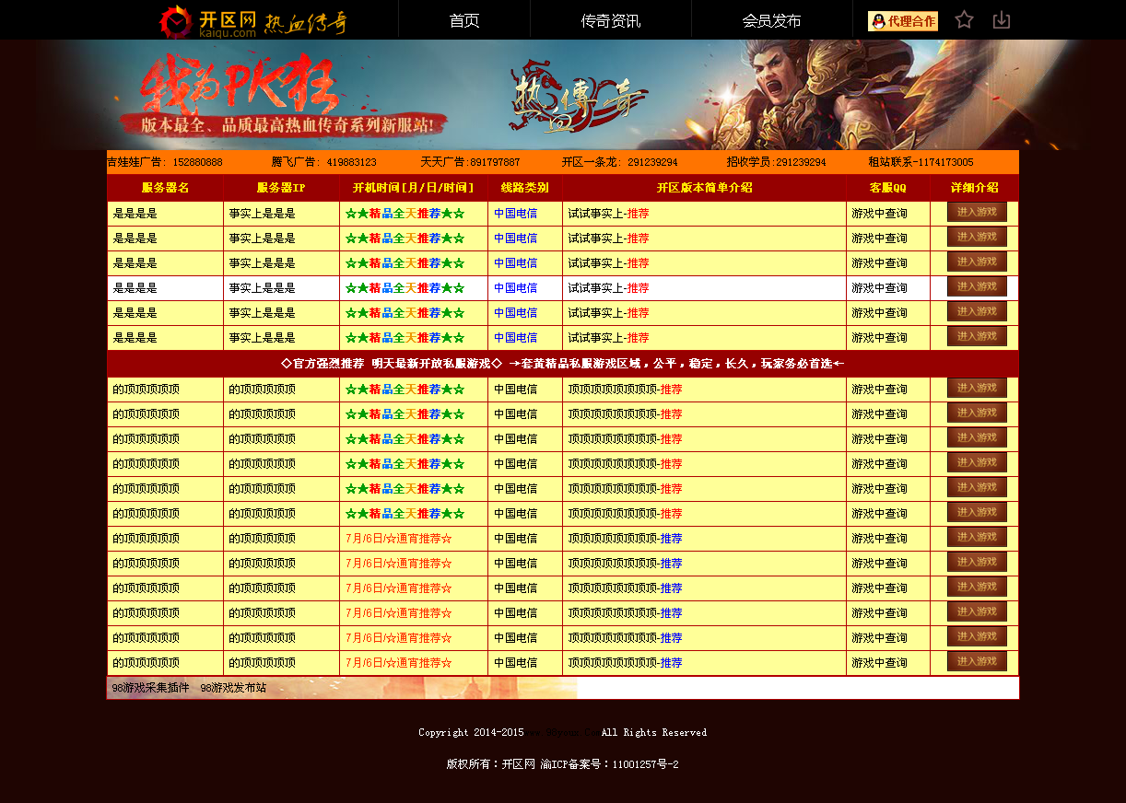Viewport: 1126px width, 803px height.
Task: Click the 服务器名 column header
Action: pyautogui.click(x=165, y=188)
